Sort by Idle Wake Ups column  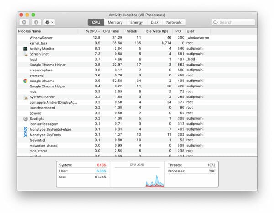point(158,31)
